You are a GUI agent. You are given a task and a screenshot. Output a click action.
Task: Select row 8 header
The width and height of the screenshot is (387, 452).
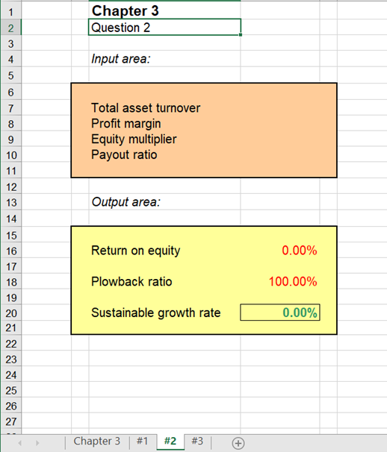pos(10,124)
